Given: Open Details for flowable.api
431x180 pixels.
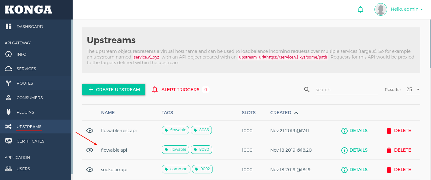Looking at the screenshot, I should coord(355,150).
